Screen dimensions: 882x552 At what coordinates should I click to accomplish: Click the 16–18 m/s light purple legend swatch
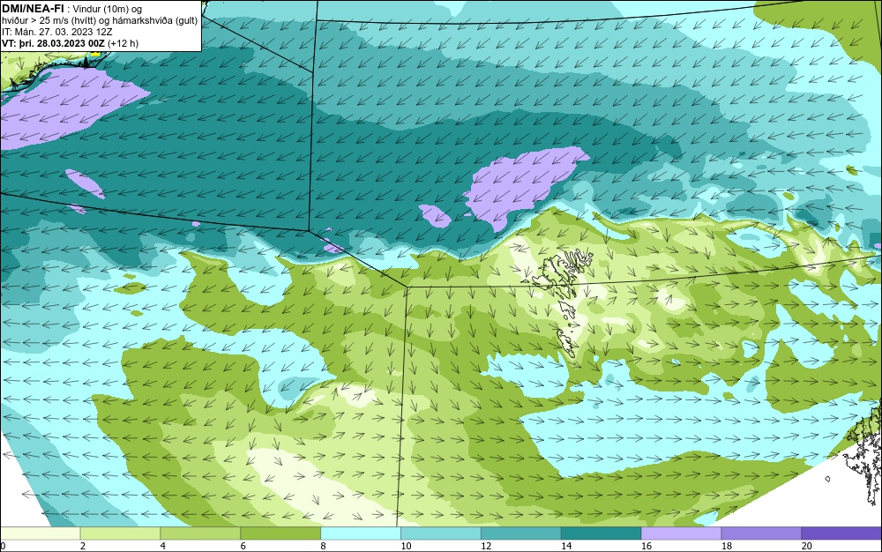pos(681,533)
